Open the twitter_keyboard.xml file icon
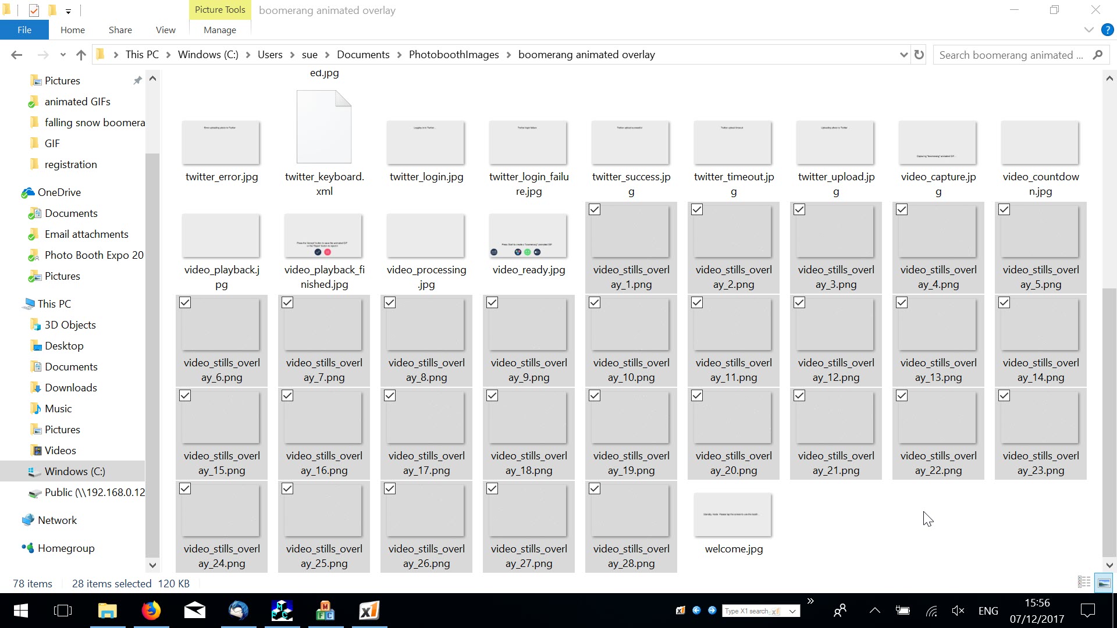The image size is (1117, 628). [x=324, y=127]
